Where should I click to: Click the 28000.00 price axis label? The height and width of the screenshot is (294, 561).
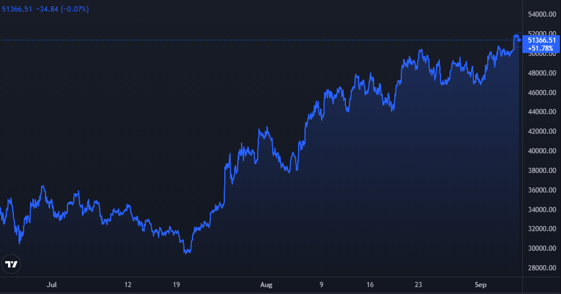tap(542, 268)
